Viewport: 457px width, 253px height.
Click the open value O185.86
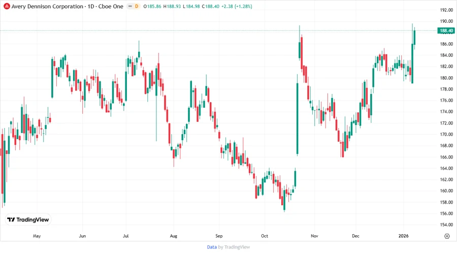(x=152, y=6)
